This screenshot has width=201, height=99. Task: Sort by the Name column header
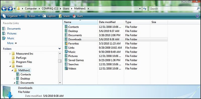pyautogui.click(x=80, y=22)
